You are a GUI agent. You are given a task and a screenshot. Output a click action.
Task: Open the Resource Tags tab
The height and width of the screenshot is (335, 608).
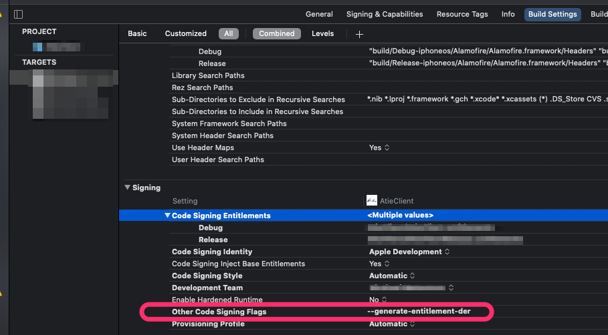point(462,14)
